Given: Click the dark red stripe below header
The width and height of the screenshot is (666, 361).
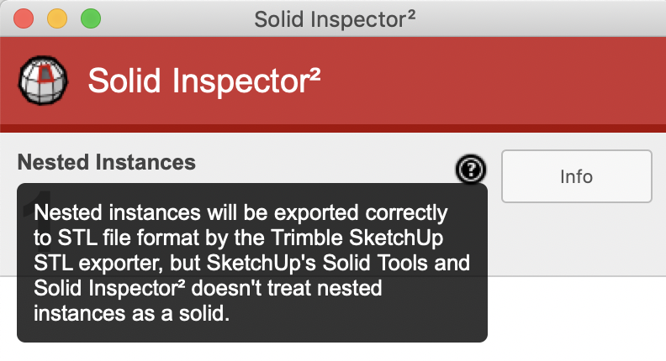Looking at the screenshot, I should pos(336,128).
